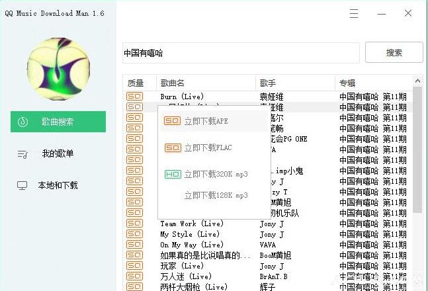Choose 立即下载128K mp3 from the context menu
This screenshot has width=428, height=291.
tap(214, 195)
